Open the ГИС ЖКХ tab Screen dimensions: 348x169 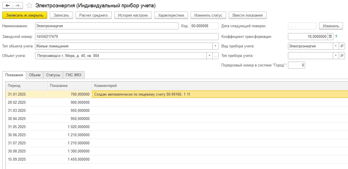[74, 75]
